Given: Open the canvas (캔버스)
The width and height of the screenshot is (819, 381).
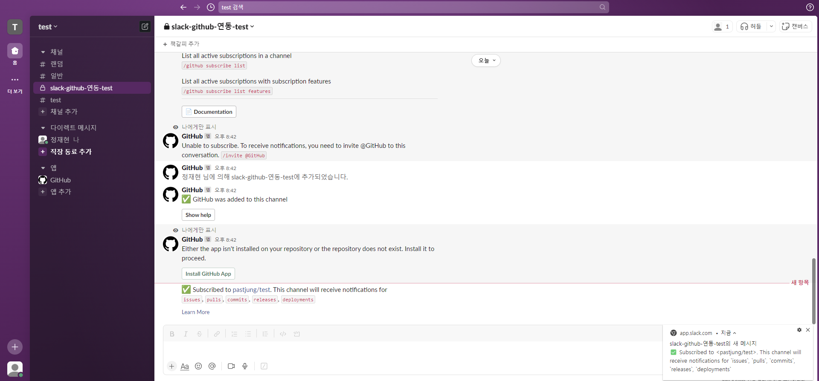Looking at the screenshot, I should point(796,26).
